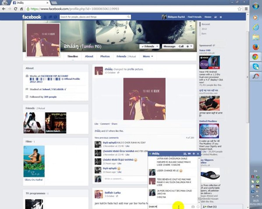Screen dimensions: 262x209
Task: Click the language indicator EN
Action: pyautogui.click(x=255, y=171)
